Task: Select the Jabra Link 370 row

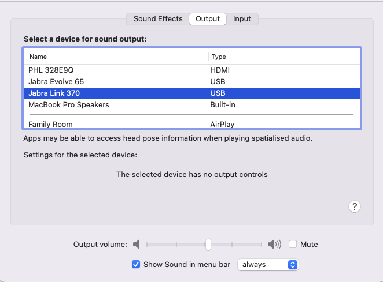Action: coord(191,93)
